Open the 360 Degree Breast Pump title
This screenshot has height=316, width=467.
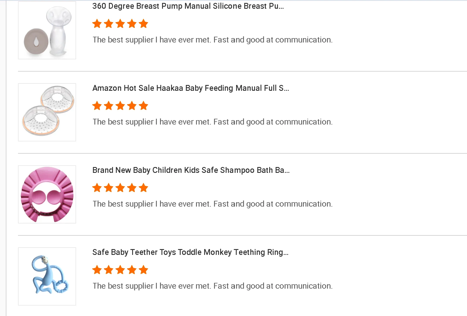point(188,6)
